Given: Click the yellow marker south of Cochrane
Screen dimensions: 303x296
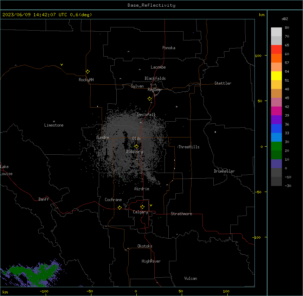Looking at the screenshot, I should pos(120,207).
